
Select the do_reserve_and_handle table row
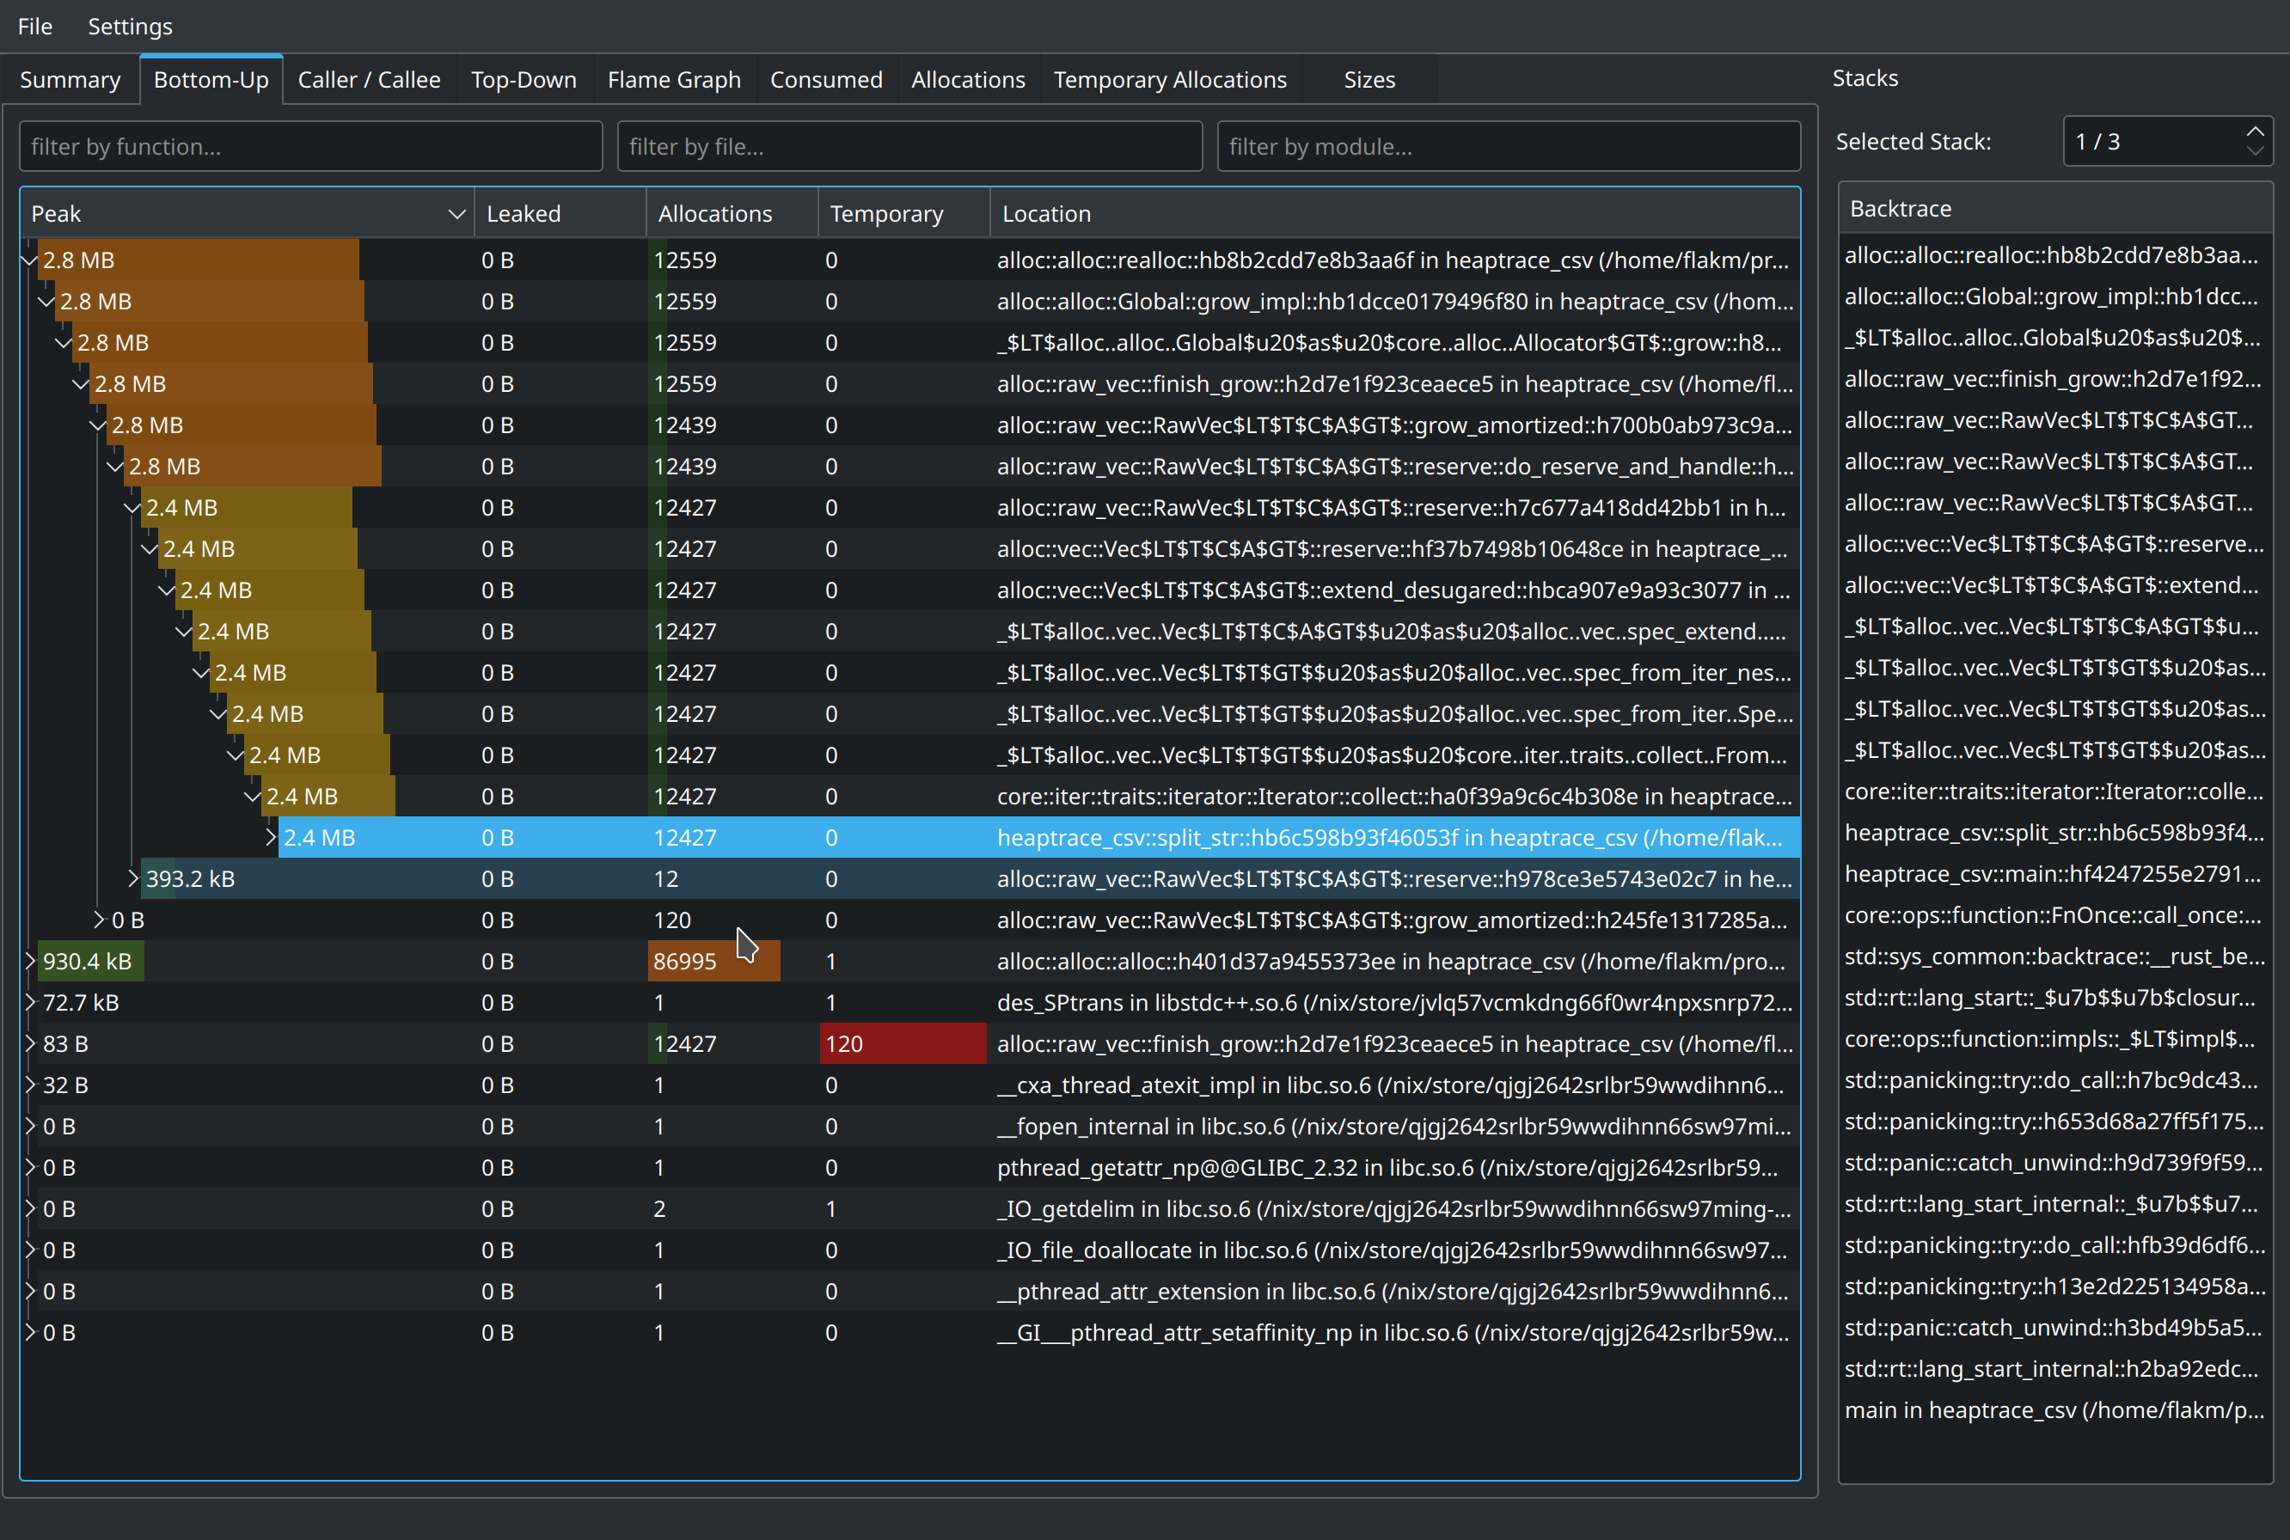pyautogui.click(x=909, y=467)
